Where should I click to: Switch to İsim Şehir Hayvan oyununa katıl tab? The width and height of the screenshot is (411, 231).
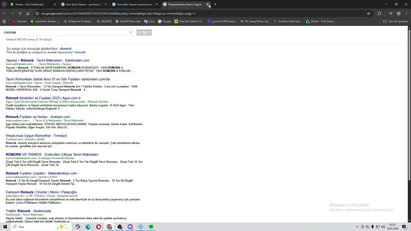coord(135,4)
